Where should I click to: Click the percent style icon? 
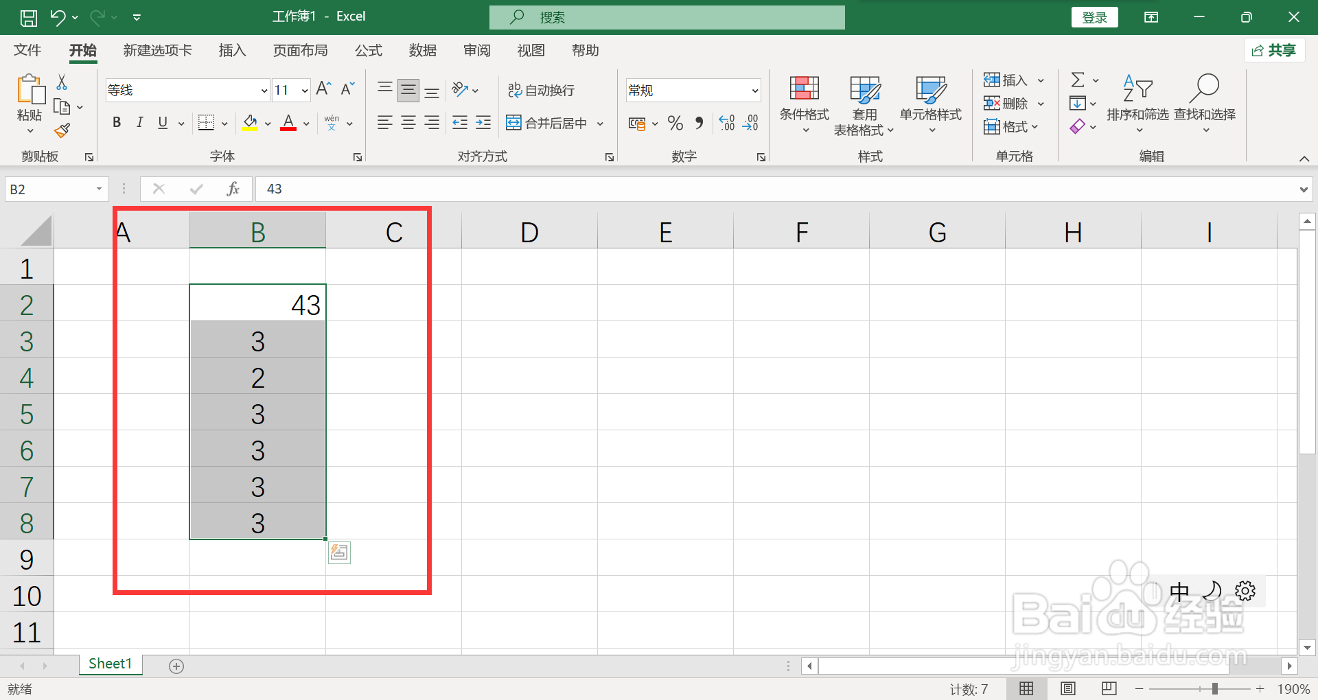pyautogui.click(x=675, y=124)
